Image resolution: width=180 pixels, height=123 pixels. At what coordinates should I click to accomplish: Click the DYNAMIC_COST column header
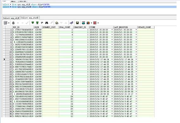(51, 27)
